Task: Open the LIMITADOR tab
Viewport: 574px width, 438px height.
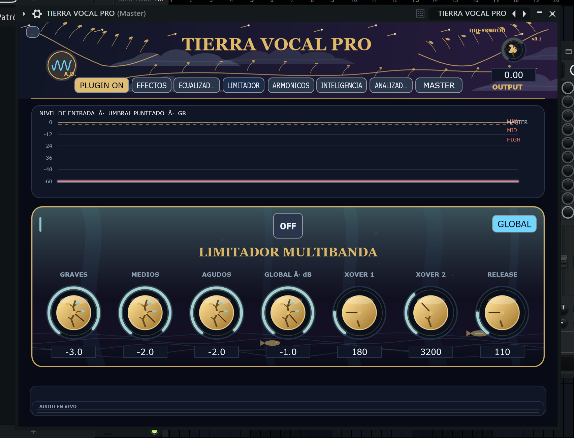Action: (244, 85)
